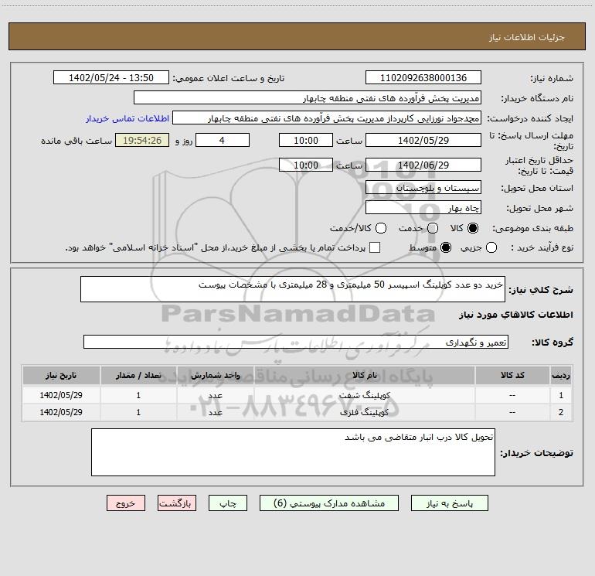Select the 'خدمت' radio option

pyautogui.click(x=432, y=228)
